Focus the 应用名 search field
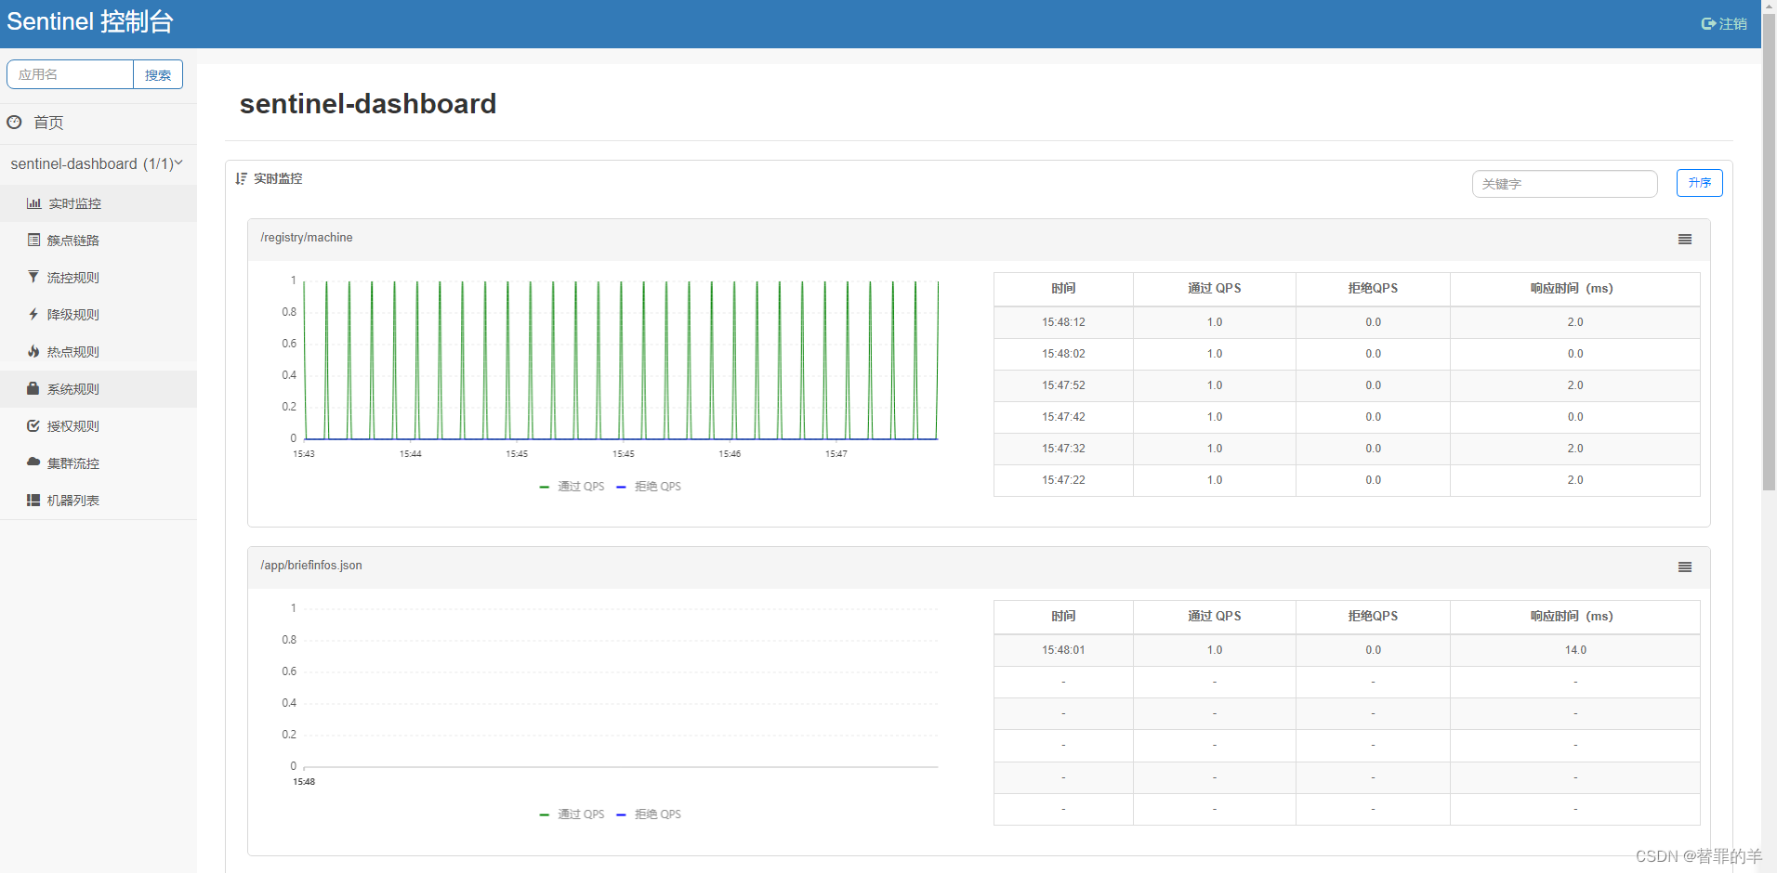The image size is (1777, 873). point(71,74)
